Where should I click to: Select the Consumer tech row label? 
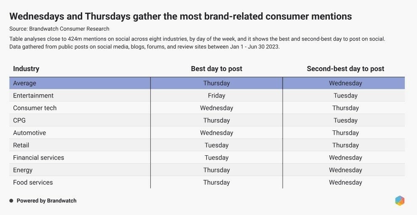point(35,108)
